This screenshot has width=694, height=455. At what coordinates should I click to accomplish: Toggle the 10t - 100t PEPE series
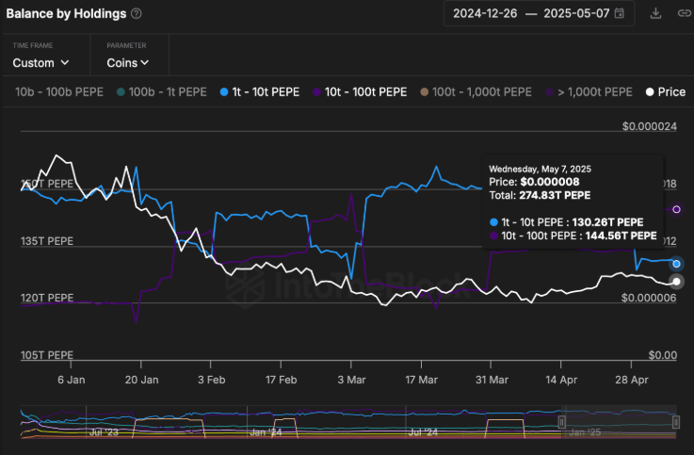click(x=360, y=92)
